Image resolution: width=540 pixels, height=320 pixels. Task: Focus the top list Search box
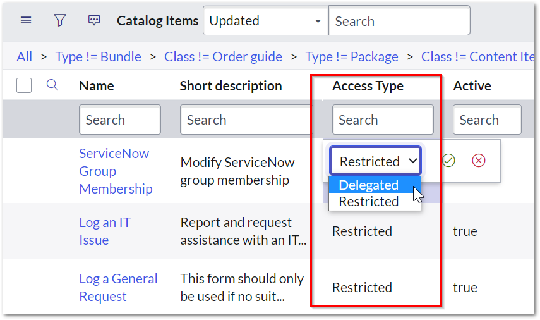tap(399, 21)
